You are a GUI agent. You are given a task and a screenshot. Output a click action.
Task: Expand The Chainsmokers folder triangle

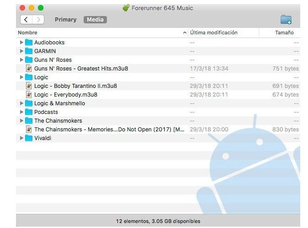click(21, 120)
